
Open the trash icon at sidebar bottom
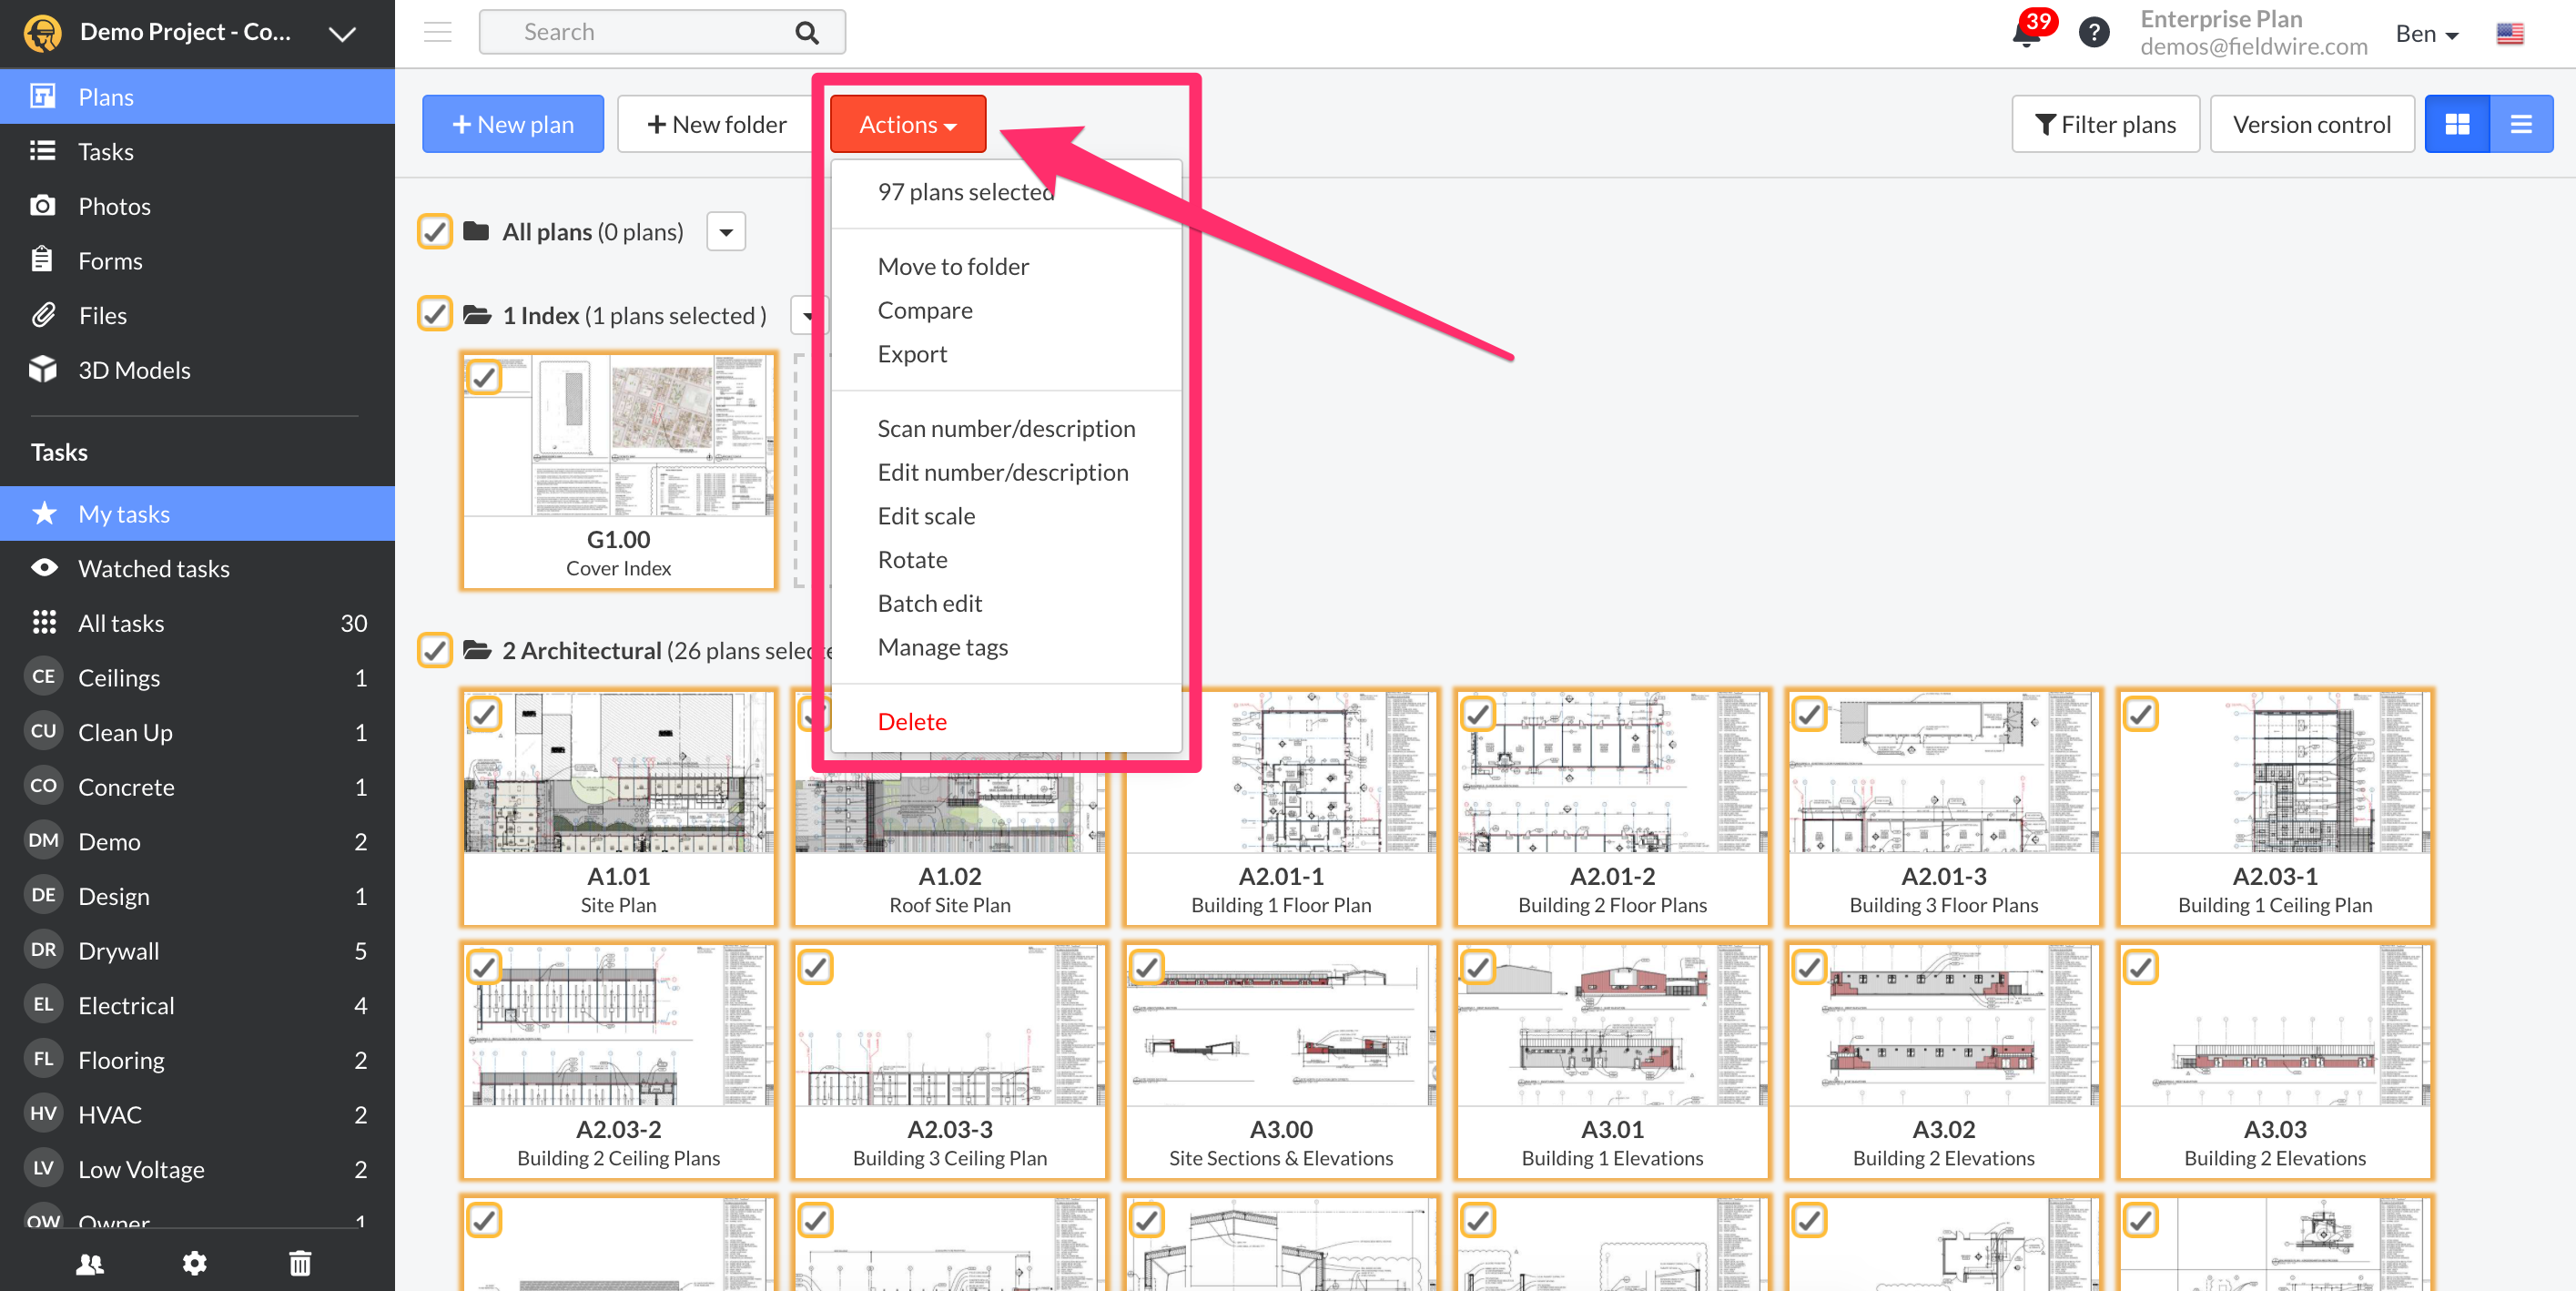[x=300, y=1264]
